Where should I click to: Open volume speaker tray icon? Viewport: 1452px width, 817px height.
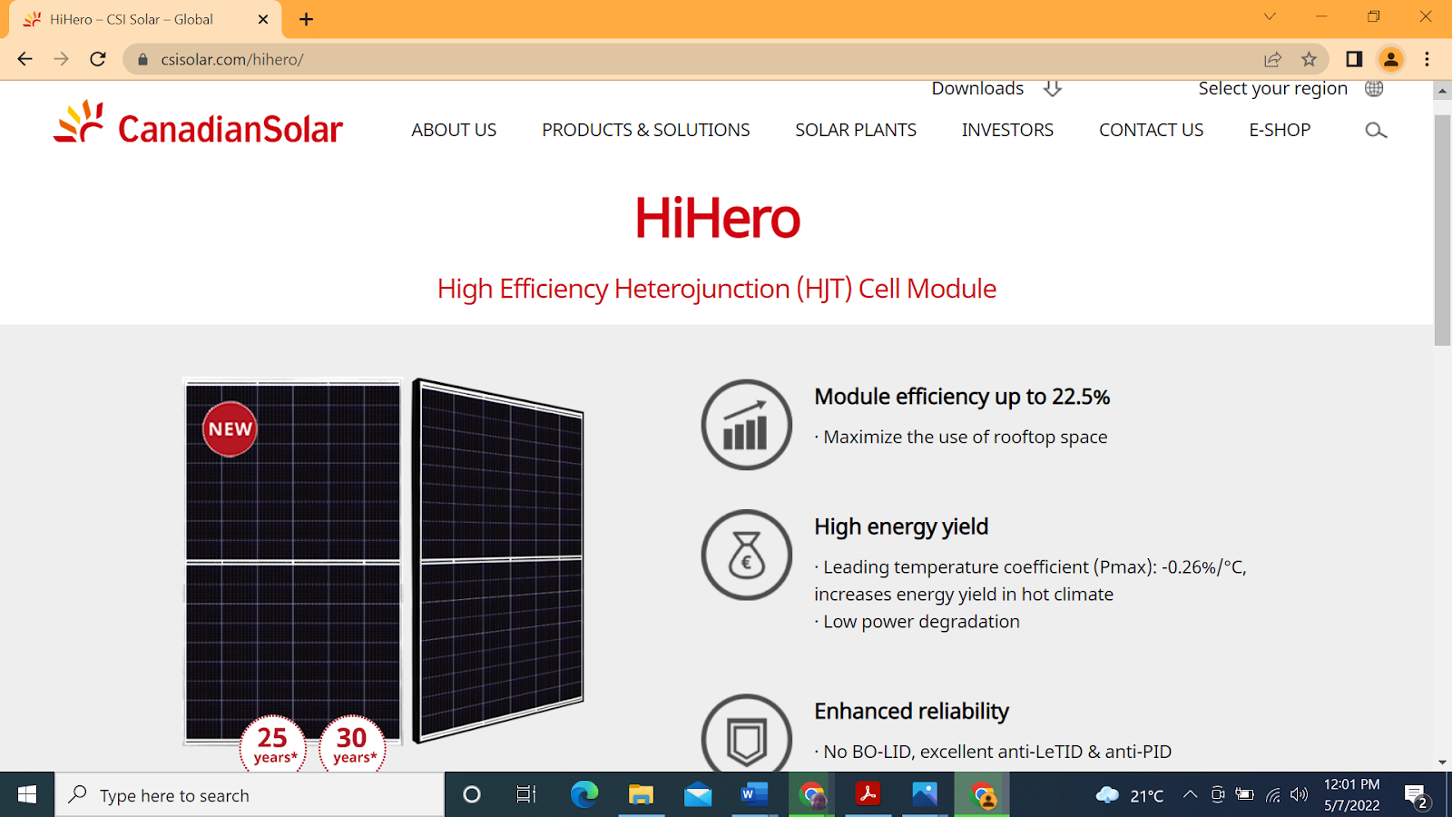(x=1300, y=795)
